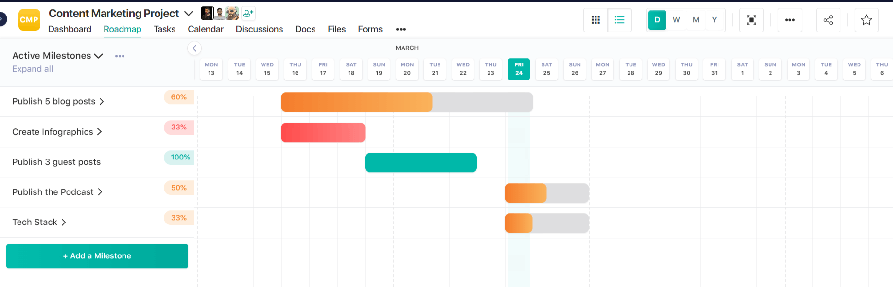
Task: Open more options in top toolbar
Action: tap(789, 20)
